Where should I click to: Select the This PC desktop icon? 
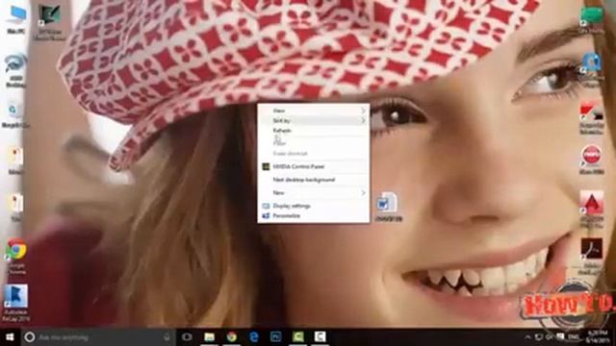click(x=16, y=19)
